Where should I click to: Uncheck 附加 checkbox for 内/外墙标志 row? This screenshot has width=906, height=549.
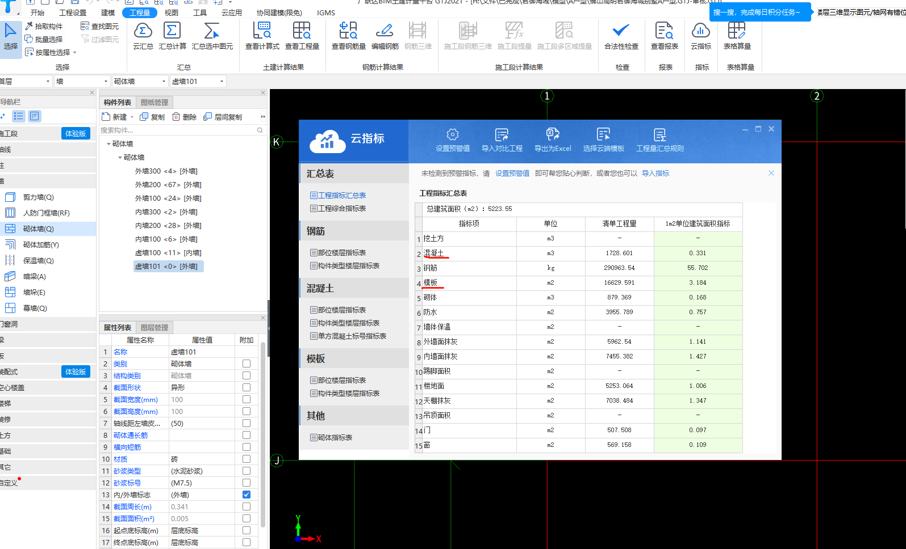pos(247,495)
